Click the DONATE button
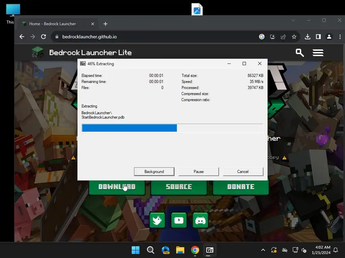This screenshot has width=345, height=258. pos(241,187)
